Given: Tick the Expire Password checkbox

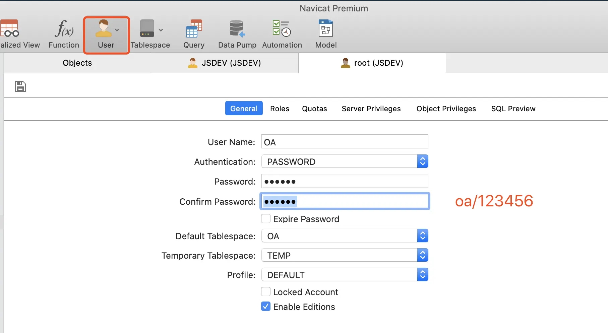Looking at the screenshot, I should pyautogui.click(x=266, y=219).
